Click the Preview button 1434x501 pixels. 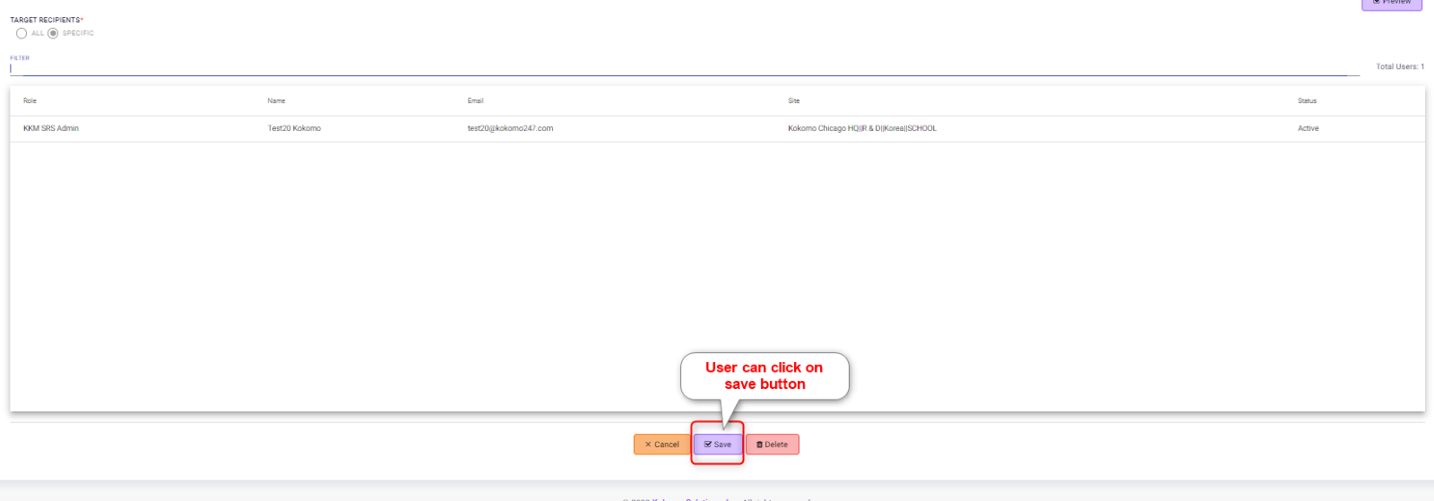pos(1392,4)
